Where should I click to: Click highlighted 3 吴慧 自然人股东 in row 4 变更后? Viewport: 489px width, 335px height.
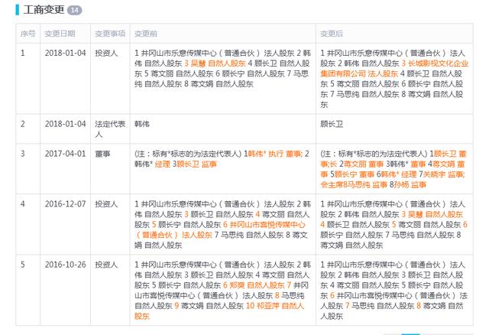432,214
